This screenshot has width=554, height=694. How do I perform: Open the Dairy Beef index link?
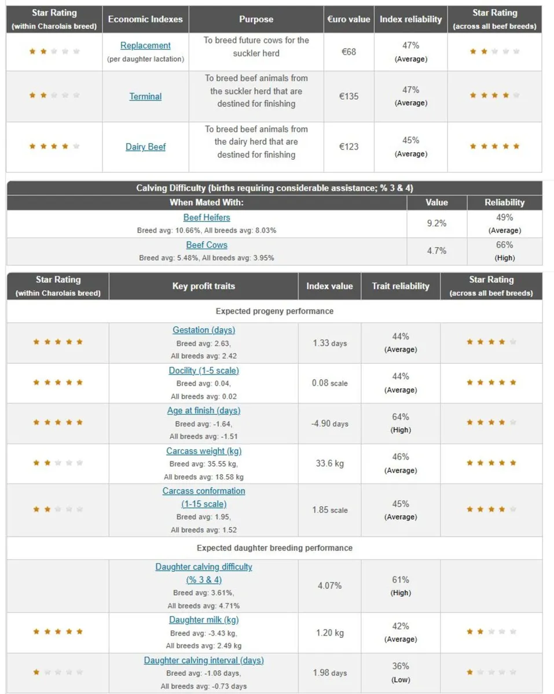coord(145,147)
